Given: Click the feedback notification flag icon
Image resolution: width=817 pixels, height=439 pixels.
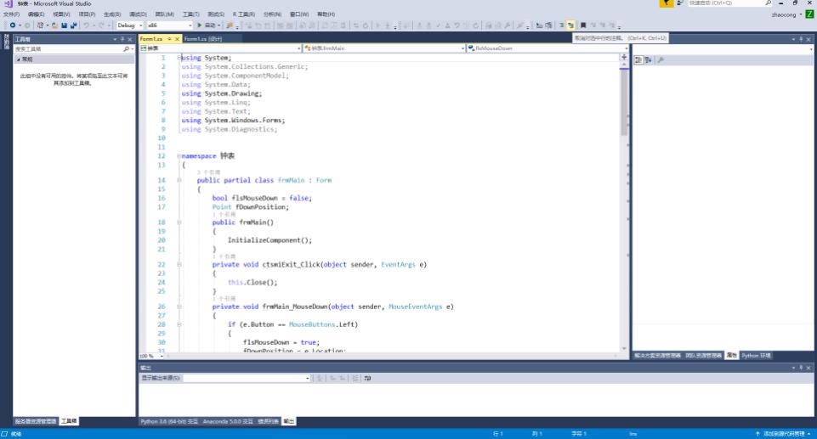Looking at the screenshot, I should [x=667, y=3].
